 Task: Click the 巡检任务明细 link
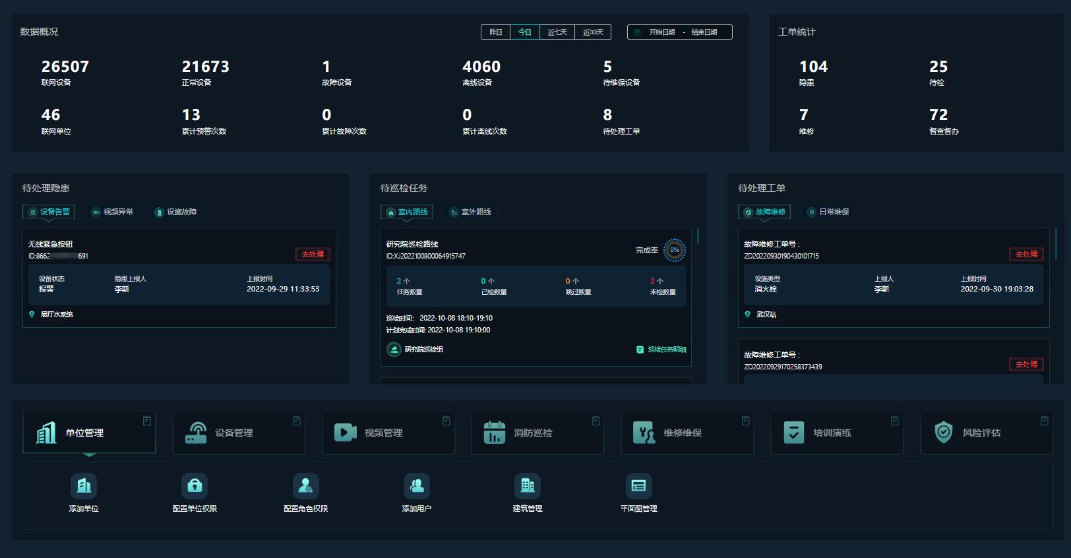[x=661, y=350]
